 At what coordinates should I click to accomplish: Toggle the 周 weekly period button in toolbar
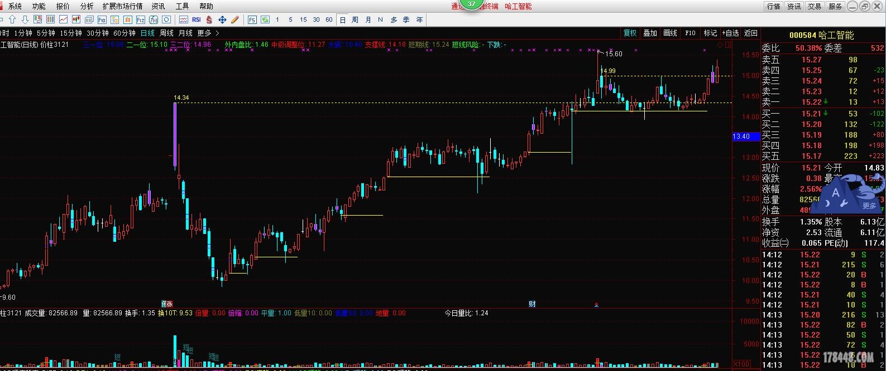click(x=355, y=19)
